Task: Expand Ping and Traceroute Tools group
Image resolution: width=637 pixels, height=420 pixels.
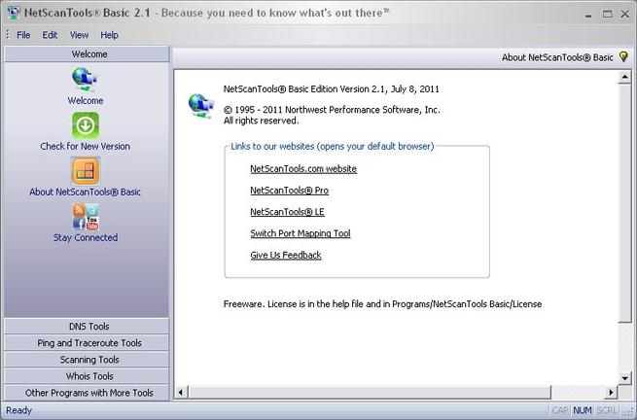Action: pos(87,343)
